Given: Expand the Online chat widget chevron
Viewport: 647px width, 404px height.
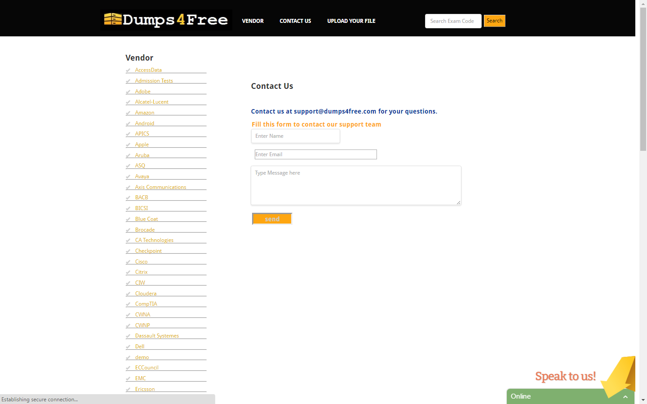Looking at the screenshot, I should point(625,397).
